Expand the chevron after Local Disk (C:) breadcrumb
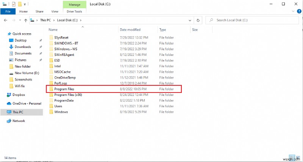This screenshot has width=303, height=162. coord(81,20)
